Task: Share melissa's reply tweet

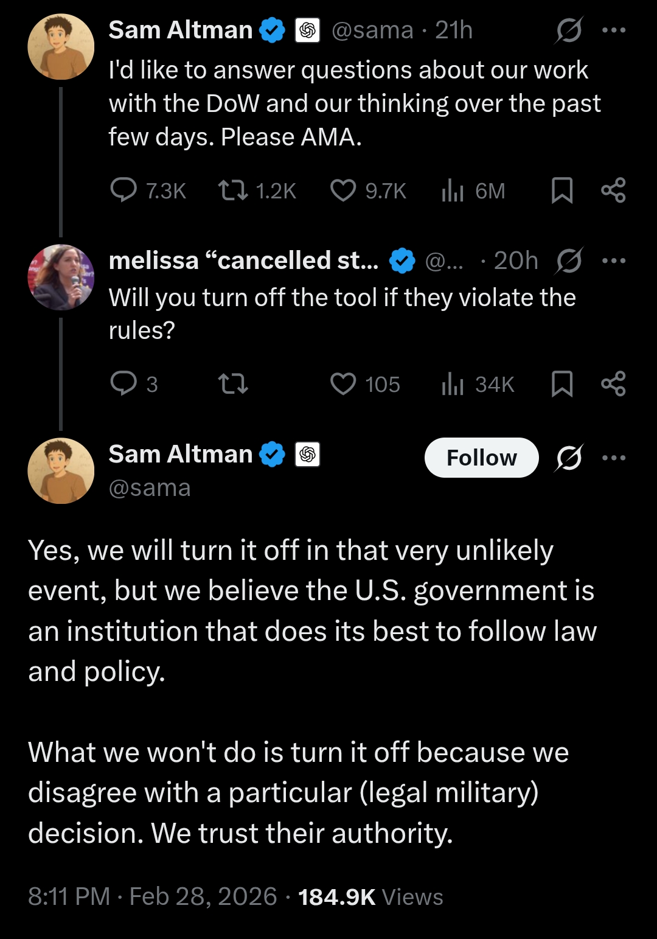Action: pos(613,384)
